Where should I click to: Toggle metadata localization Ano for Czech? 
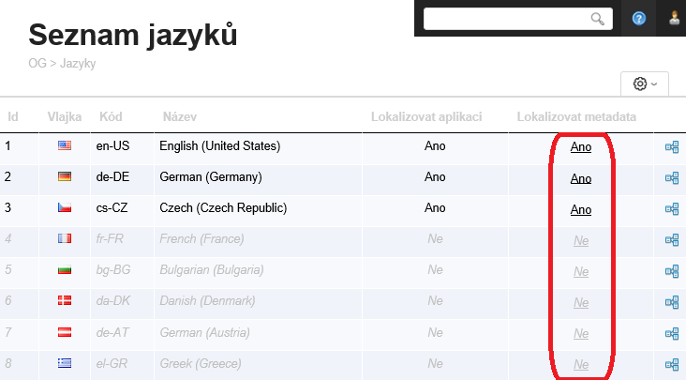click(581, 209)
